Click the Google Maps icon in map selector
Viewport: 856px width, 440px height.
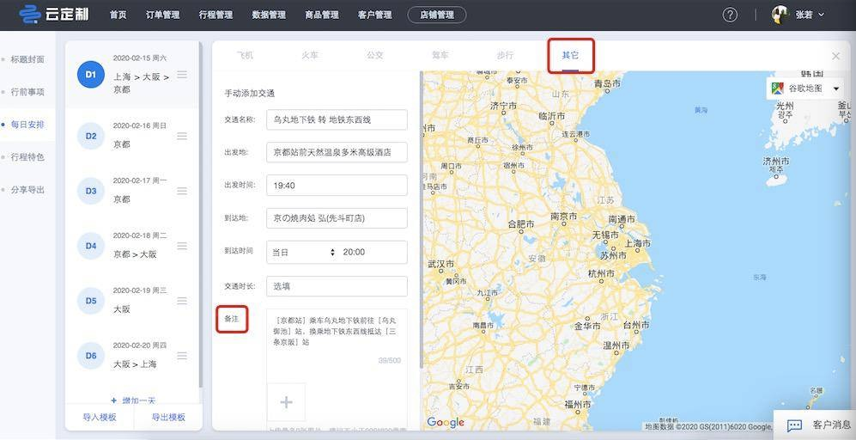tap(778, 88)
